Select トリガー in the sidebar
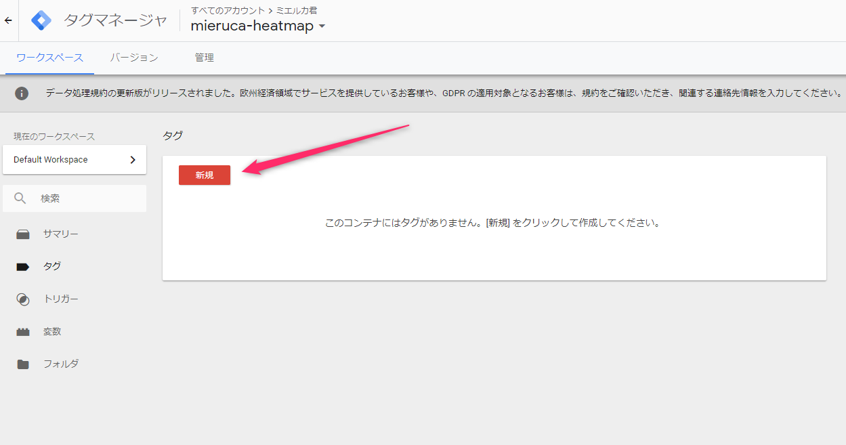Image resolution: width=846 pixels, height=445 pixels. (x=61, y=299)
